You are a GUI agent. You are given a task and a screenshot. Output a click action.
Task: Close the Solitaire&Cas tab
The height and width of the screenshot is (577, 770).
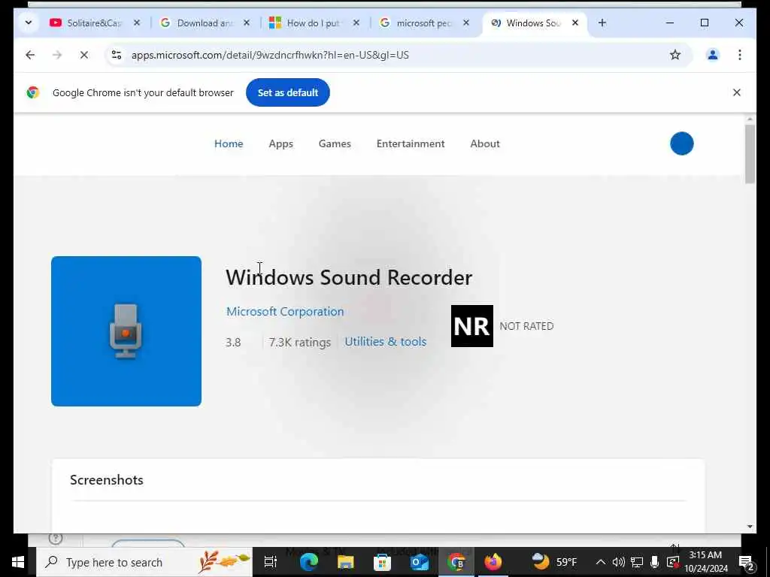pyautogui.click(x=137, y=23)
